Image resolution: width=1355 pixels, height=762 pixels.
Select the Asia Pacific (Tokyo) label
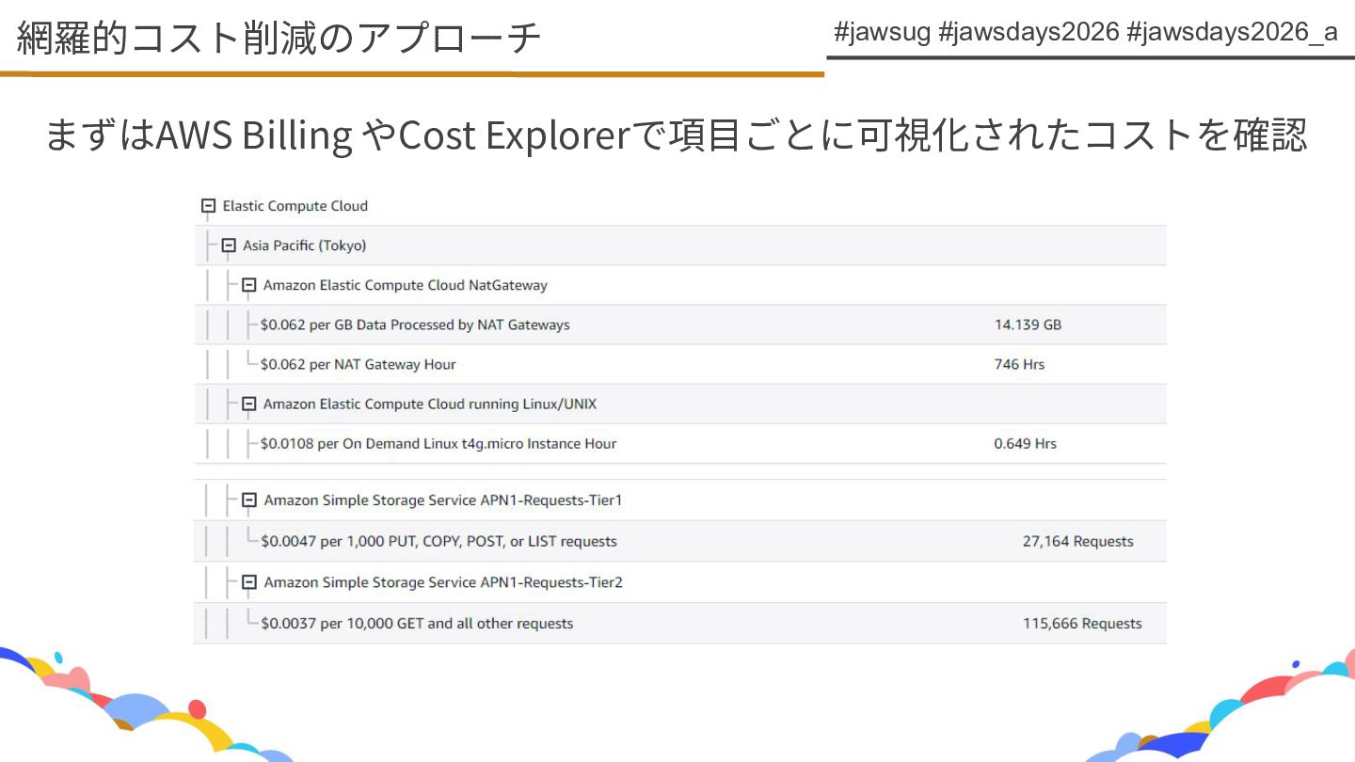pyautogui.click(x=305, y=246)
